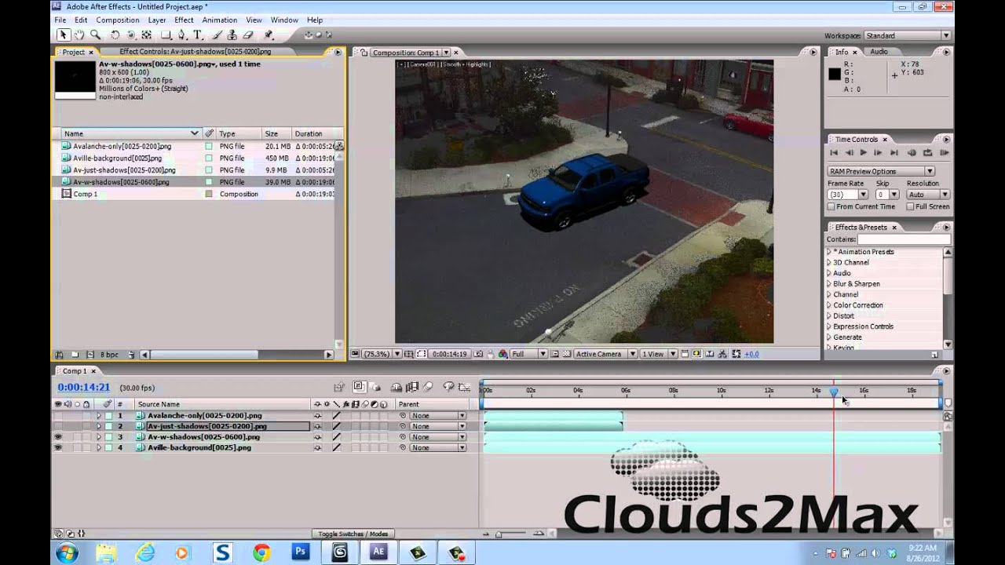Open Resolution Auto dropdown in Time Controls

pyautogui.click(x=927, y=195)
